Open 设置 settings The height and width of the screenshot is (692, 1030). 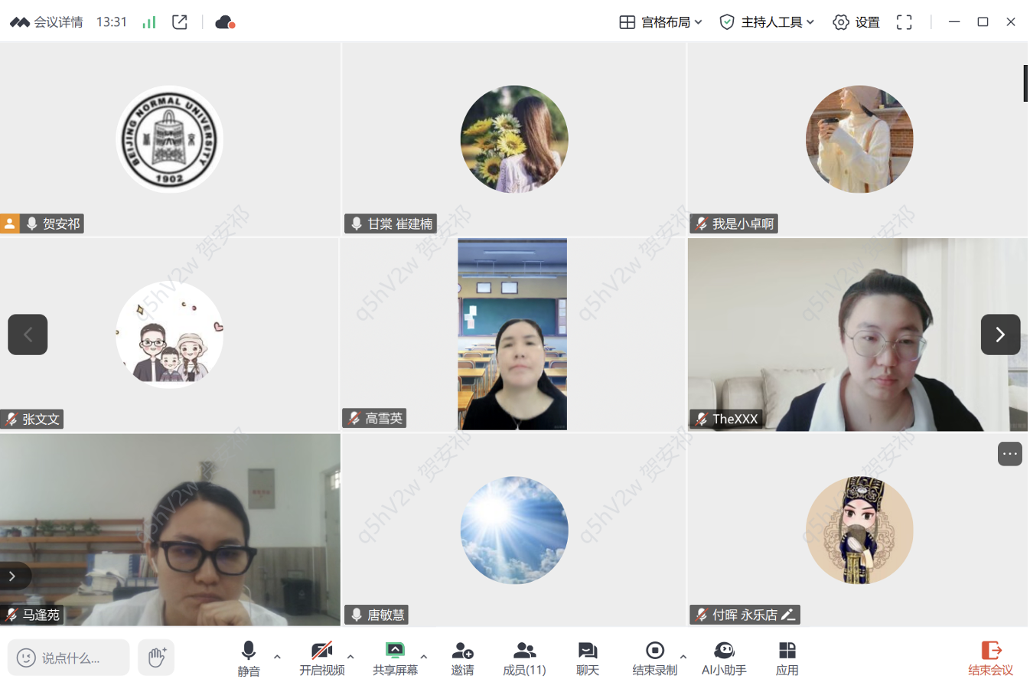856,22
